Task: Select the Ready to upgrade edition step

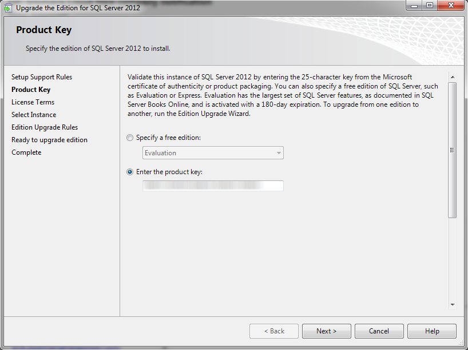Action: pos(49,140)
